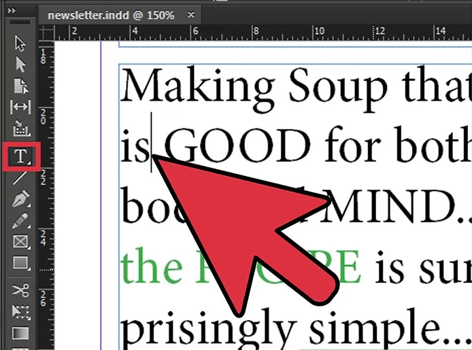Select the Pen tool
The width and height of the screenshot is (472, 350).
pyautogui.click(x=21, y=198)
